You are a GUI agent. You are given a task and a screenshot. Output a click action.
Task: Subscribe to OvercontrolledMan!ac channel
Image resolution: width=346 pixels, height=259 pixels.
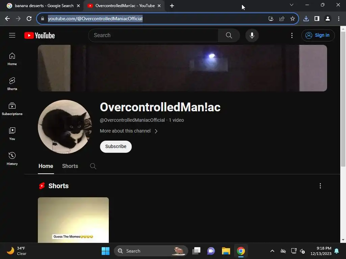(x=116, y=146)
